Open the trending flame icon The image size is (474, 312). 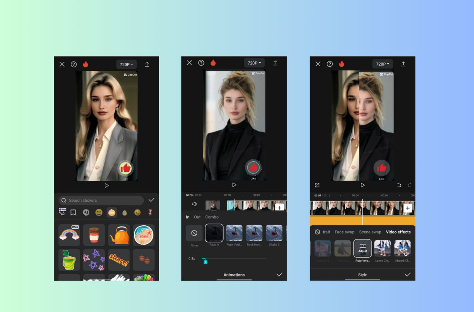click(x=86, y=64)
